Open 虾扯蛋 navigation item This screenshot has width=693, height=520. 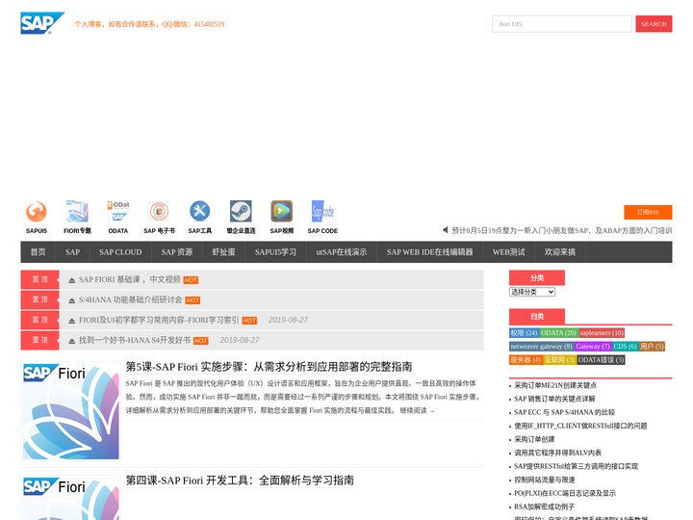click(x=223, y=252)
